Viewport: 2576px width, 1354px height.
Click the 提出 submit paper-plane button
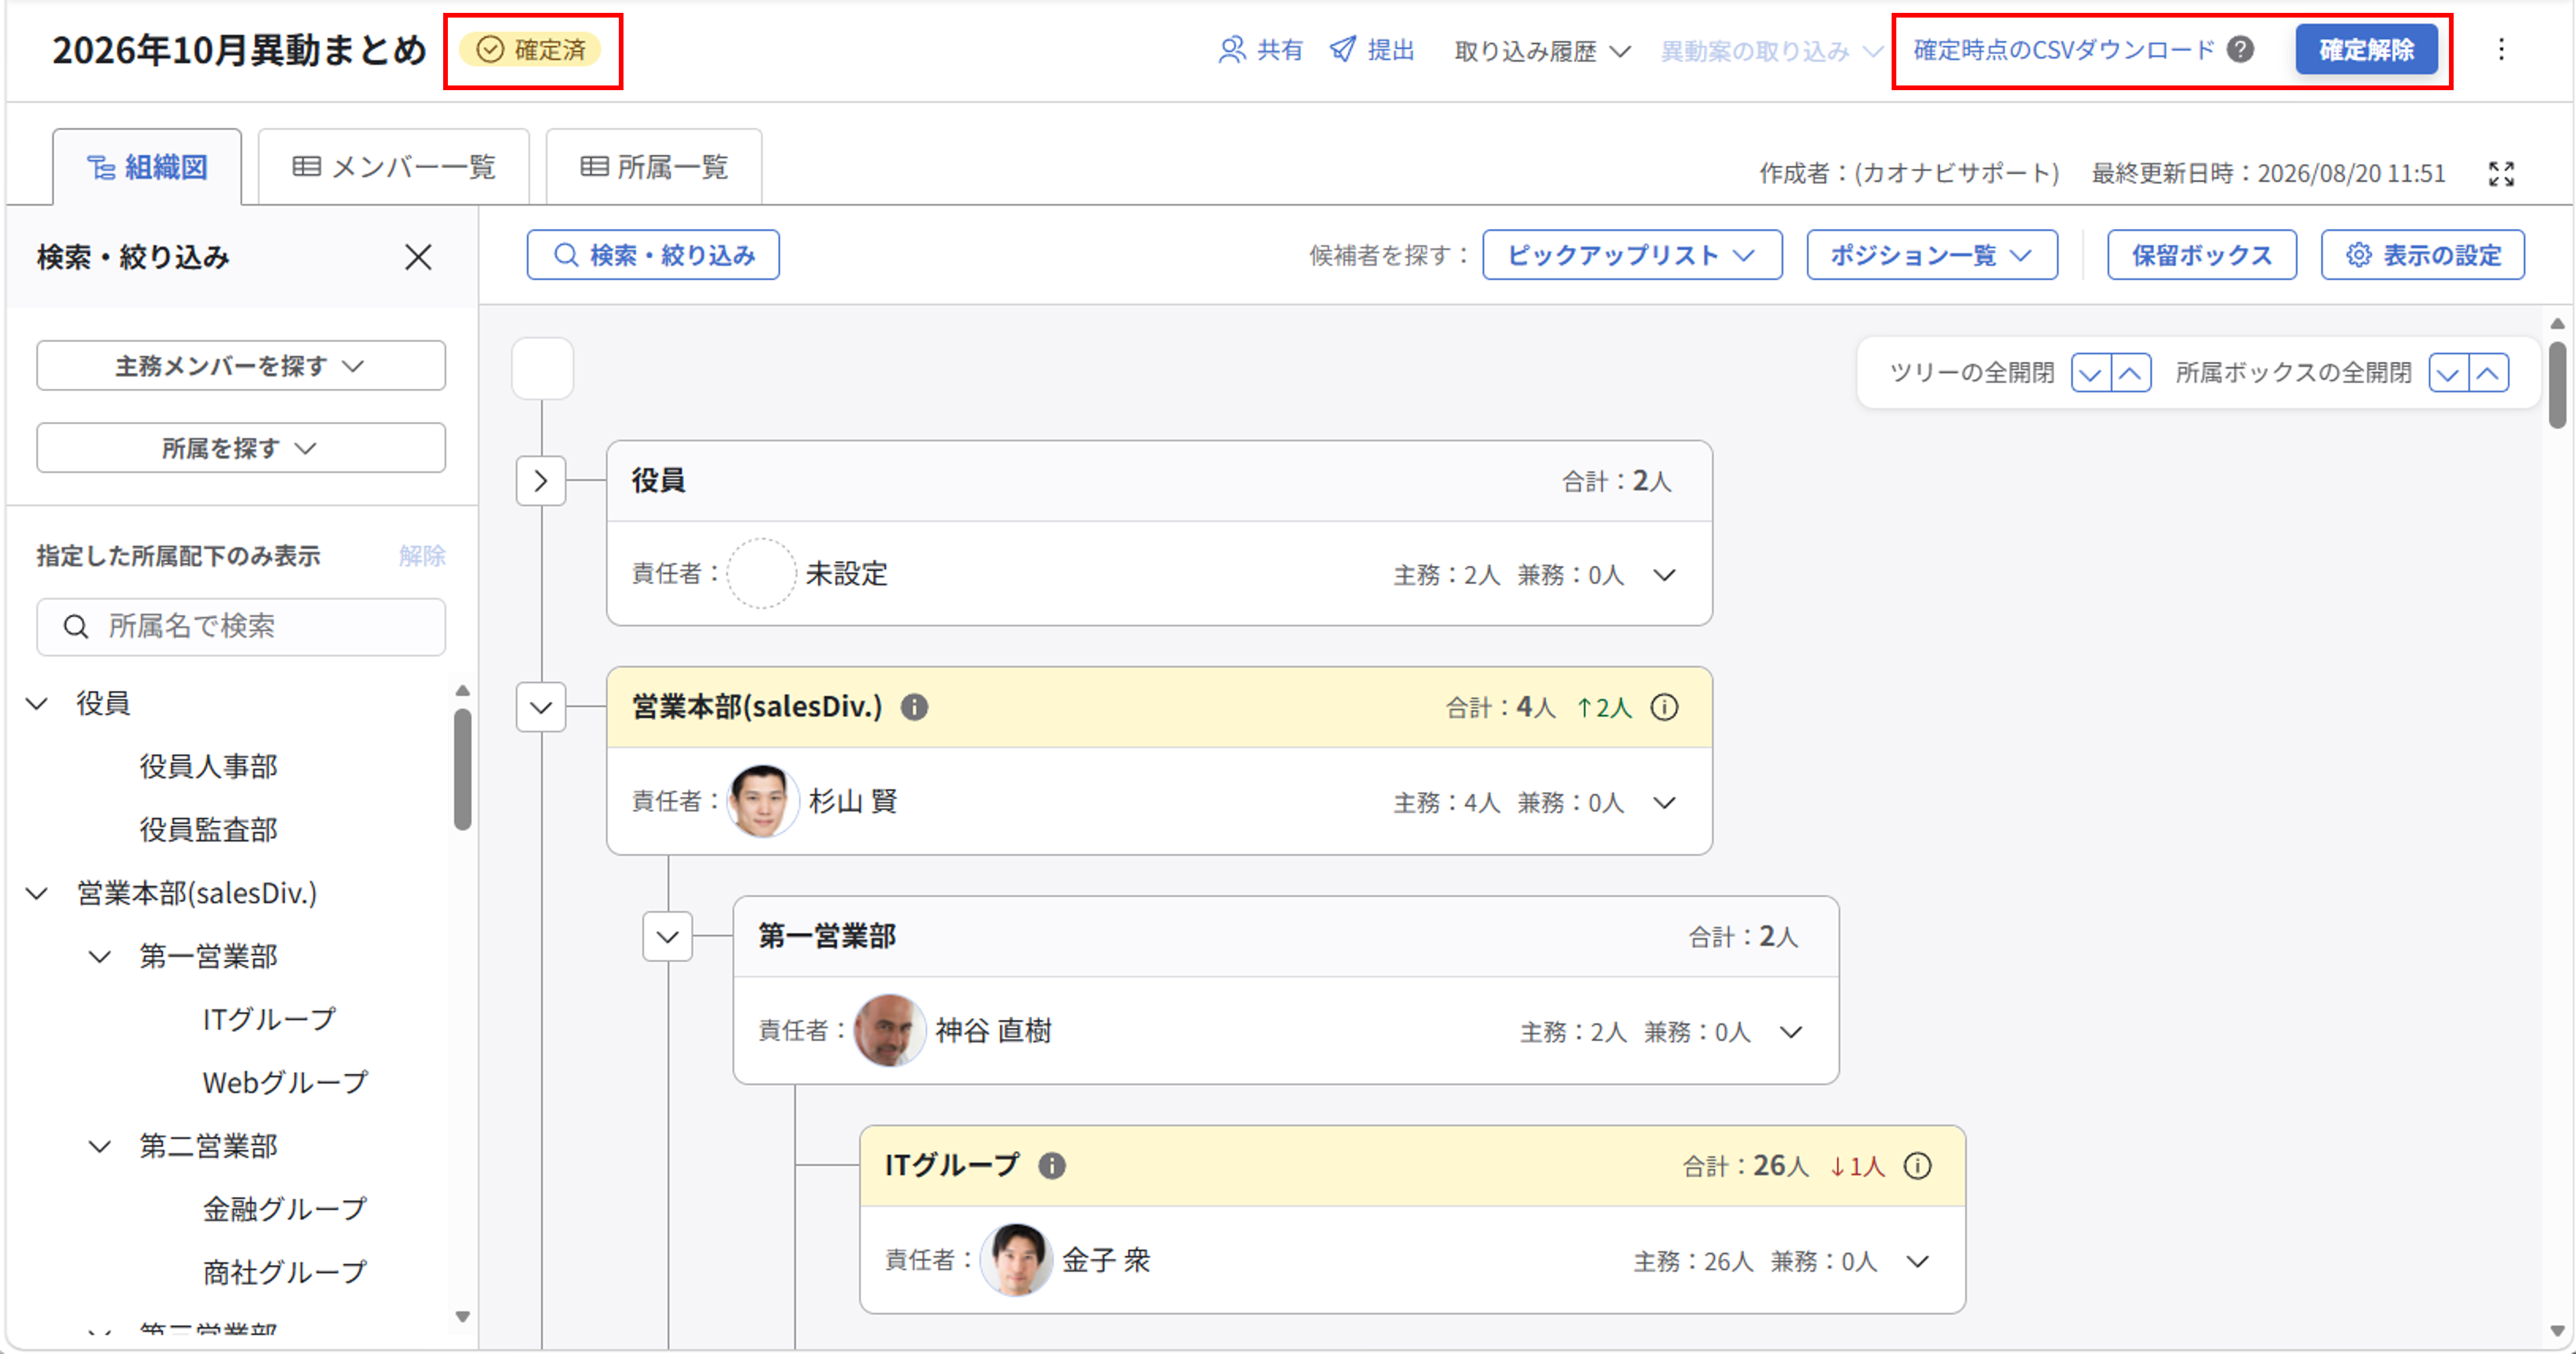coord(1372,50)
